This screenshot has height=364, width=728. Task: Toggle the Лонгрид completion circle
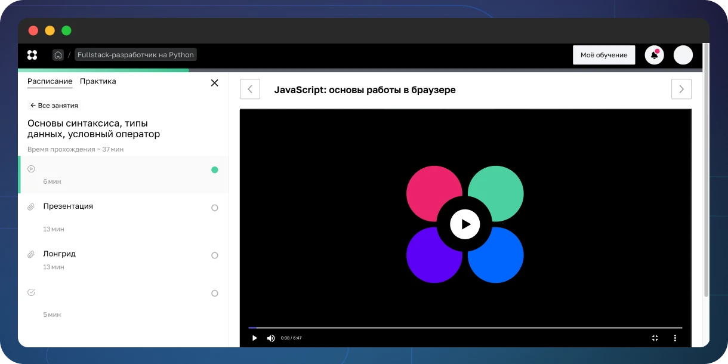215,255
